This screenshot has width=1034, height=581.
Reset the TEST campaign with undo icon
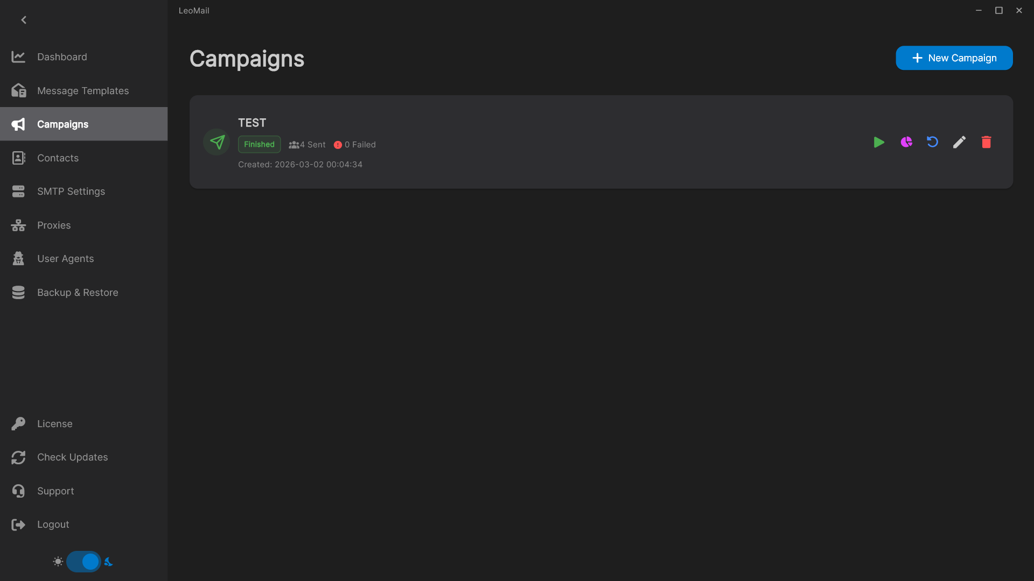(x=933, y=142)
